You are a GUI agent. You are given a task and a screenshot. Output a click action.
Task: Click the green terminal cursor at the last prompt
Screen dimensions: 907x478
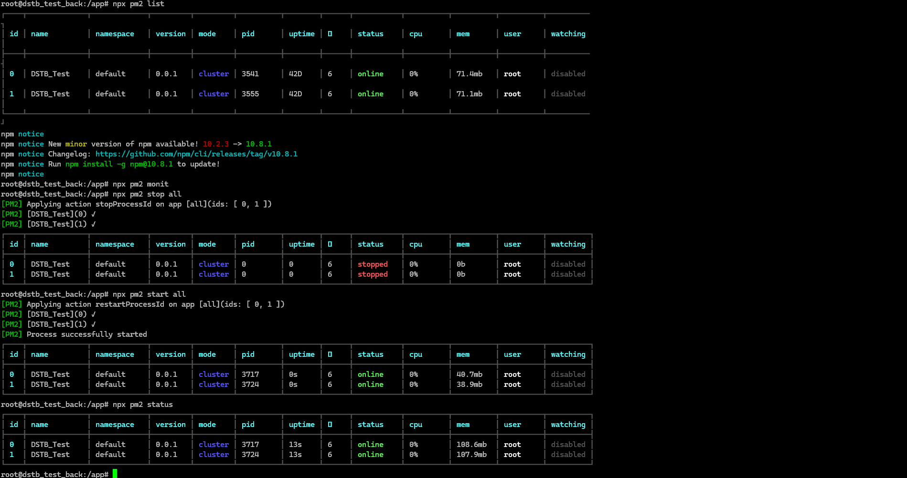[x=115, y=473]
